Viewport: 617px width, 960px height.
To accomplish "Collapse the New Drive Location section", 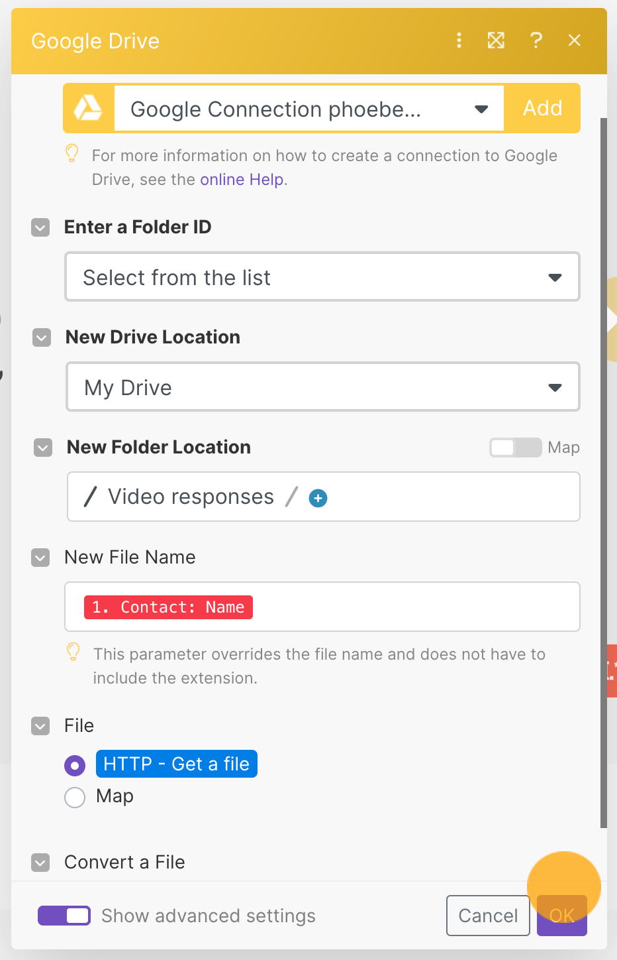I will [42, 337].
